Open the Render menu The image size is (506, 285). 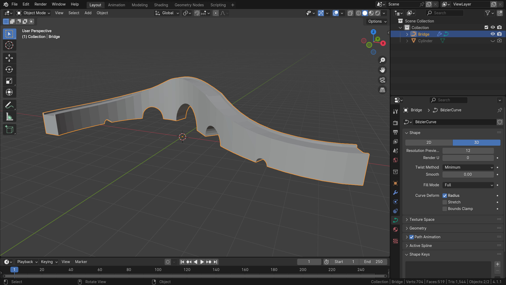click(x=40, y=4)
